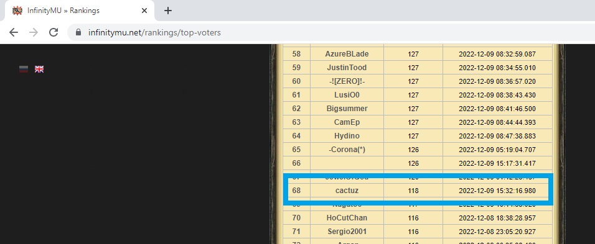Image resolution: width=595 pixels, height=244 pixels.
Task: Close the InfinityMU Rankings tab
Action: 144,11
